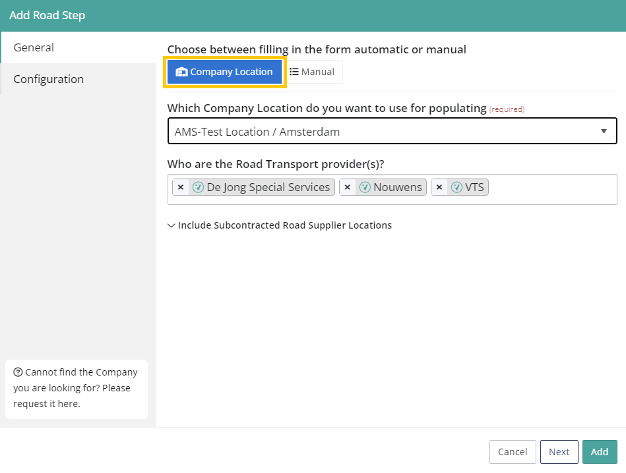Click the list icon on the Manual button
This screenshot has width=626, height=473.
tap(293, 72)
